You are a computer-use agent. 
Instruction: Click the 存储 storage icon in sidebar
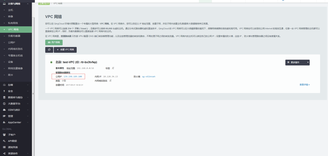[4, 85]
